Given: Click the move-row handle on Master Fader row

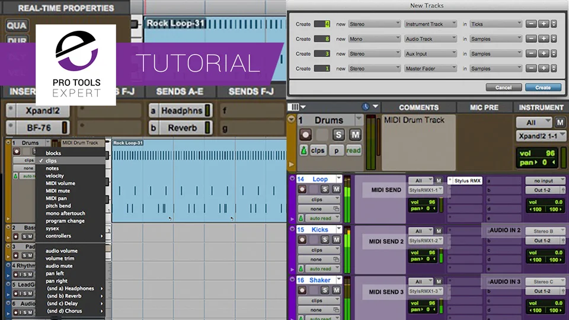Looking at the screenshot, I should (554, 69).
